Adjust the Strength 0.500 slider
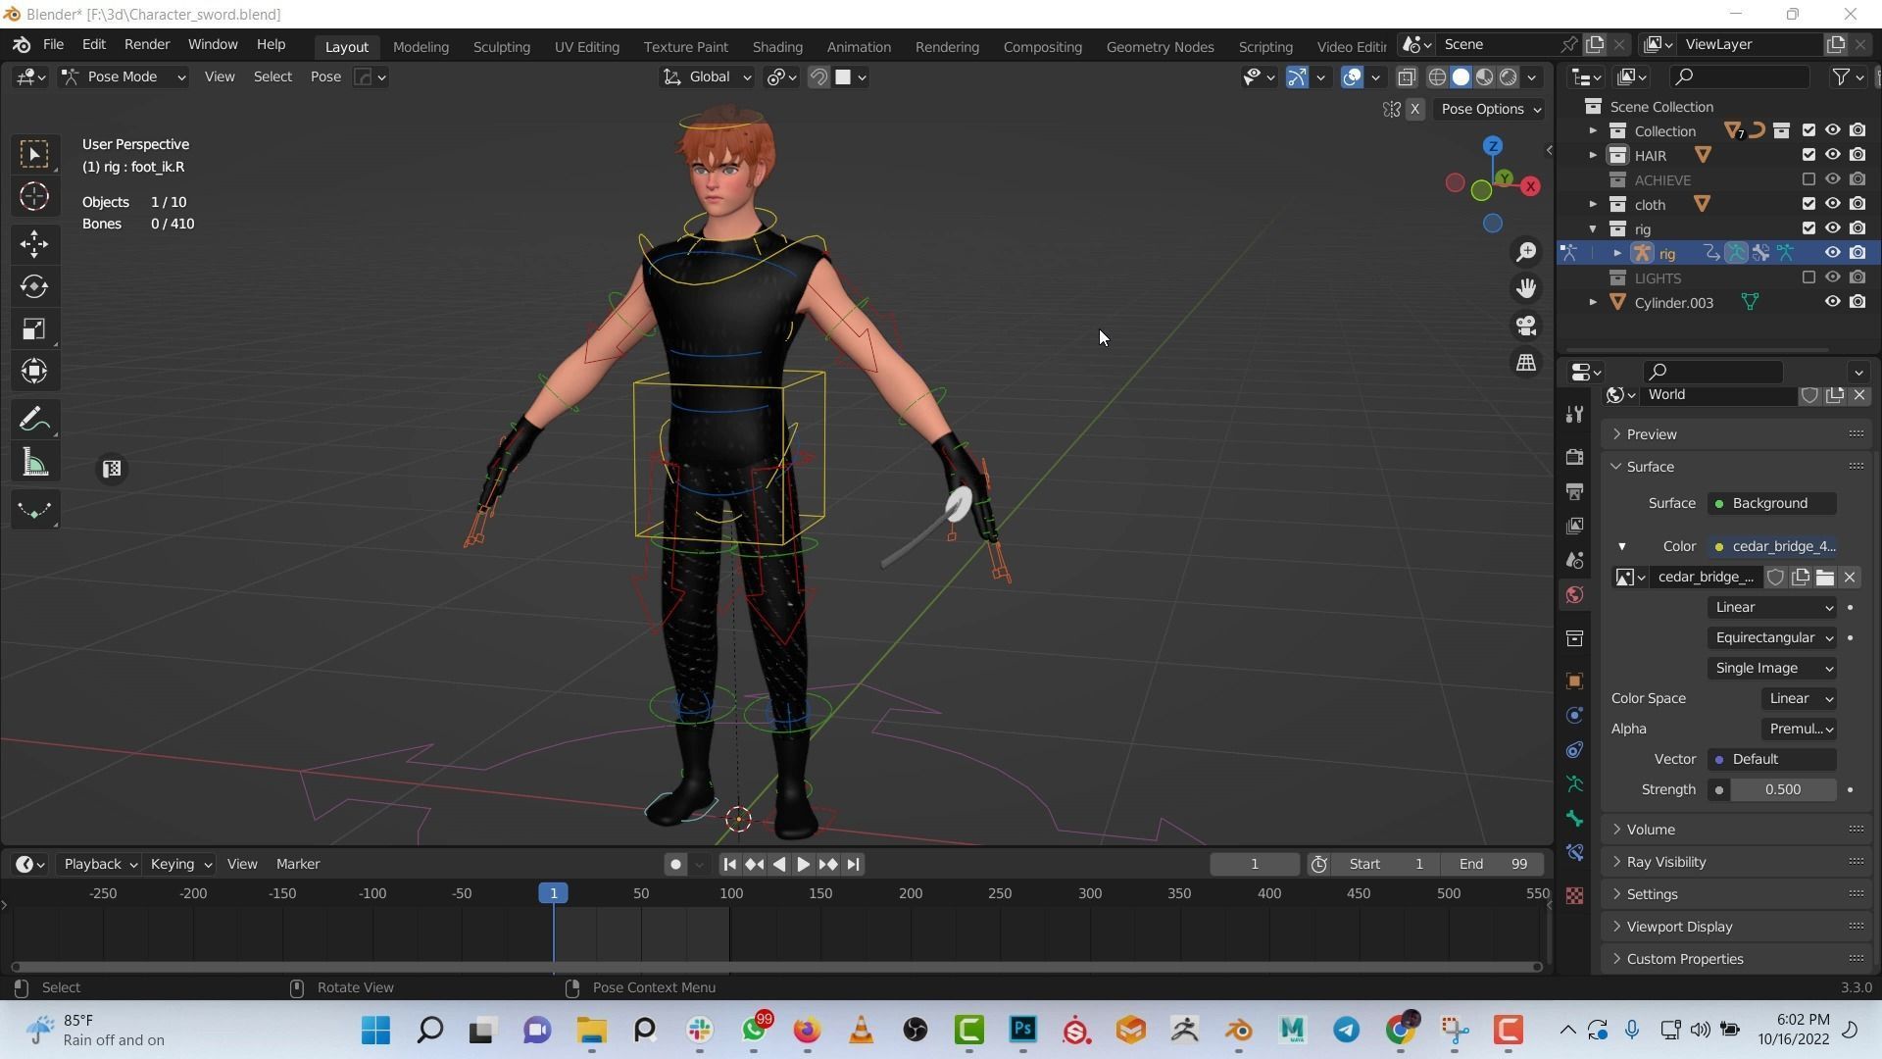Screen dimensions: 1882x1059 pos(1783,790)
